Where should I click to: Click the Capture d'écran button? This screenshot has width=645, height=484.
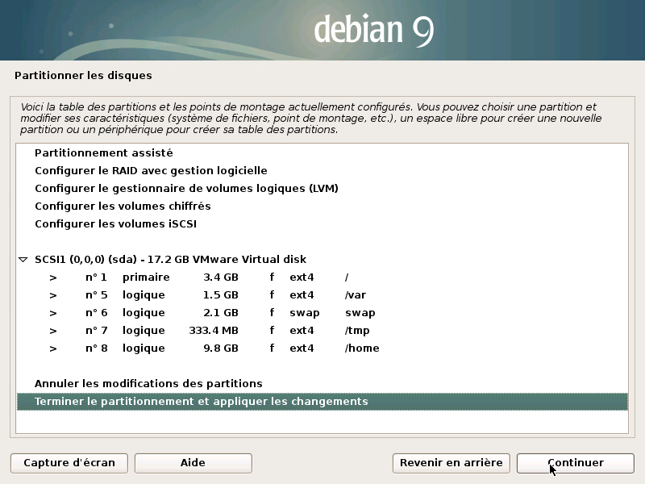69,463
